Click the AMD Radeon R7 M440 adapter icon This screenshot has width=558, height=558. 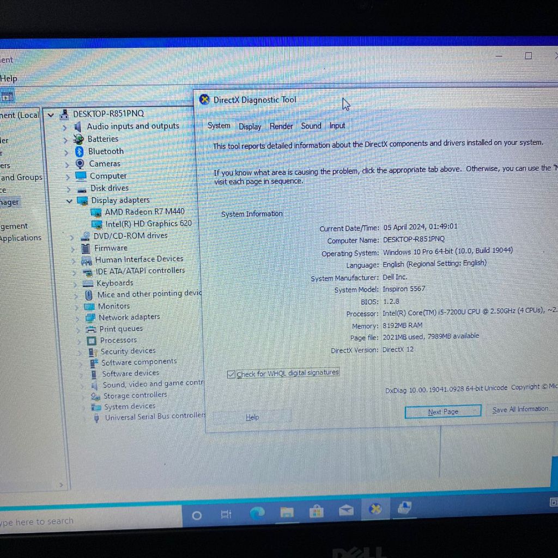96,213
